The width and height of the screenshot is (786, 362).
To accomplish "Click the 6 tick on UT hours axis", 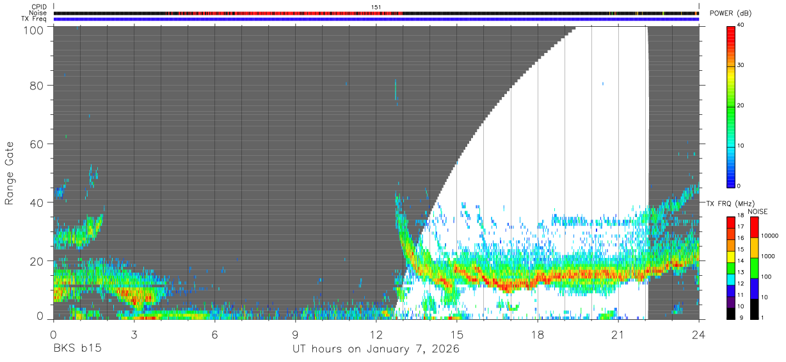I will (214, 335).
